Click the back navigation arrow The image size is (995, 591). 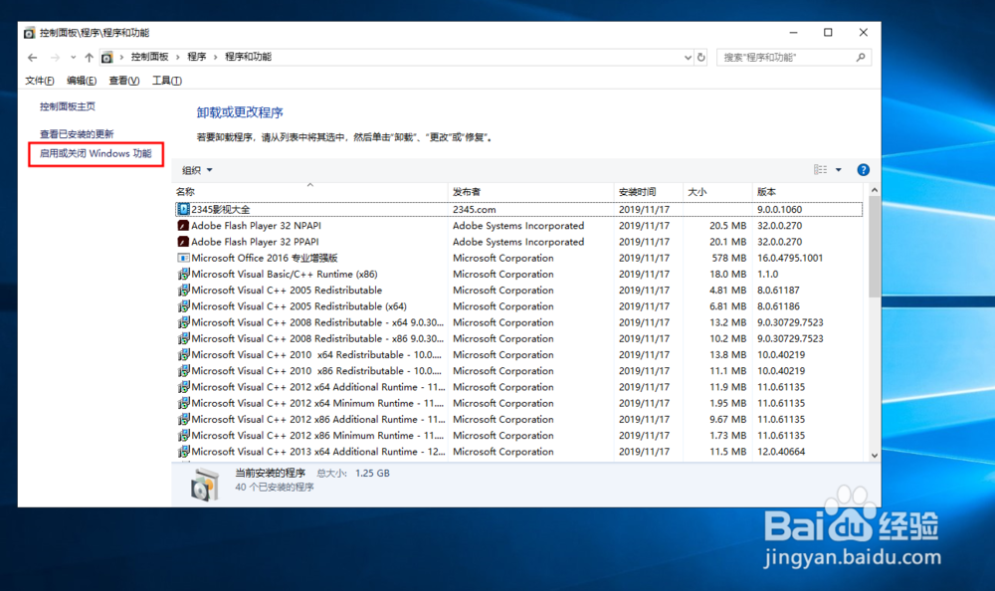point(33,57)
